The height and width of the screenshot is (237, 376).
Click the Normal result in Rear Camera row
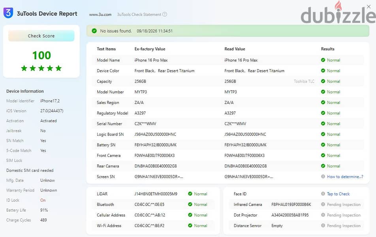point(334,166)
